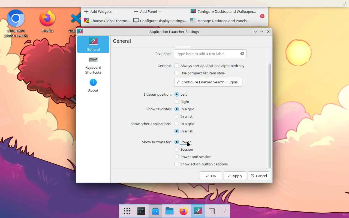Click Configure Enabled Search Plugins button
349x218 pixels.
[x=208, y=82]
